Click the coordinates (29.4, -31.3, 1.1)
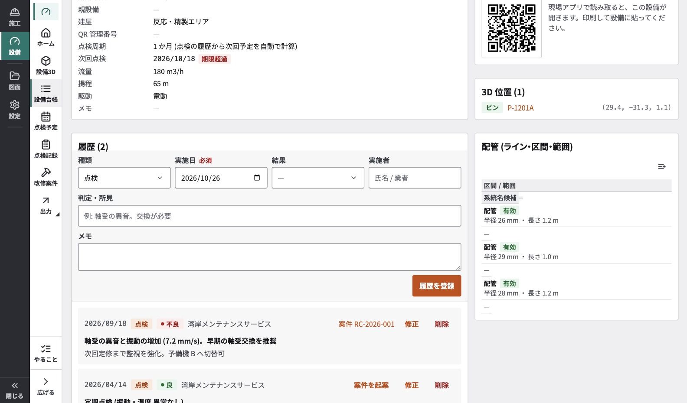The image size is (687, 403). 636,107
